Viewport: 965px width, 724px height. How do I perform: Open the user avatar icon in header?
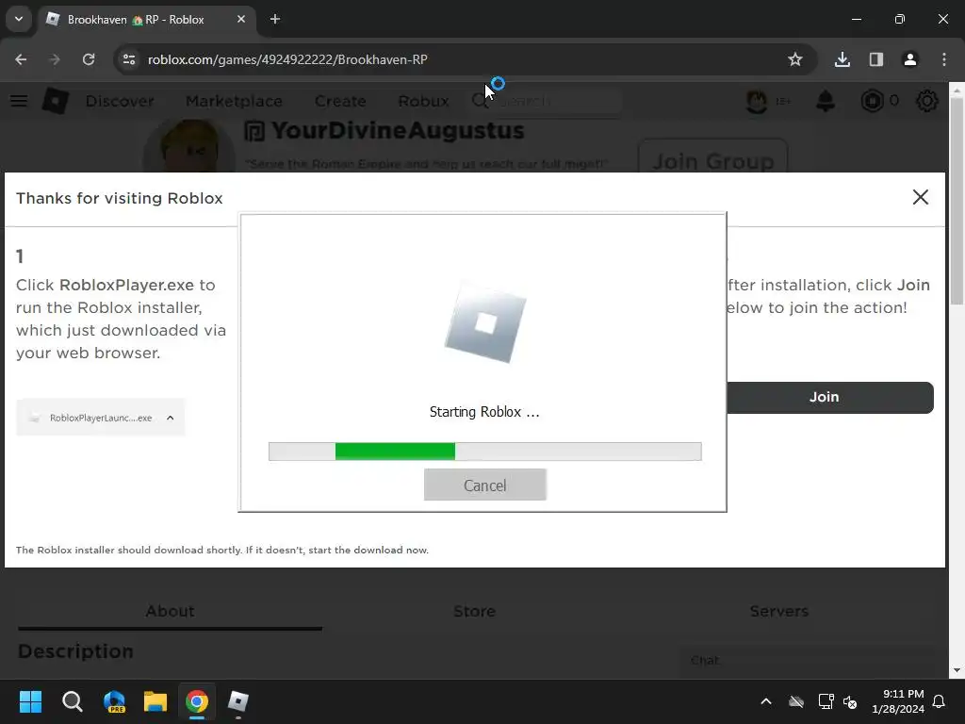757,101
